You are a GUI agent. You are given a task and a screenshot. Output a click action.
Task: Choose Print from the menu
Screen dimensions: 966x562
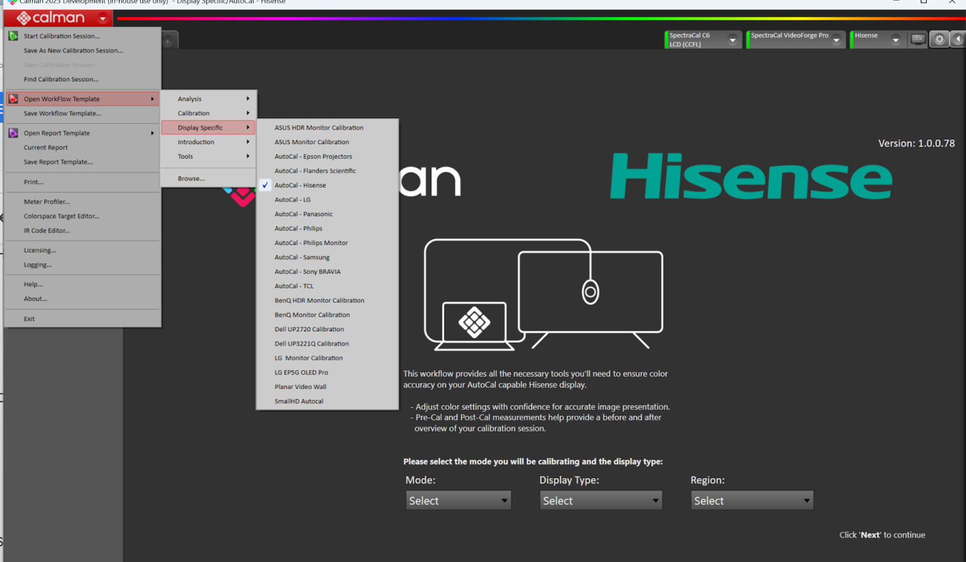[x=83, y=182]
